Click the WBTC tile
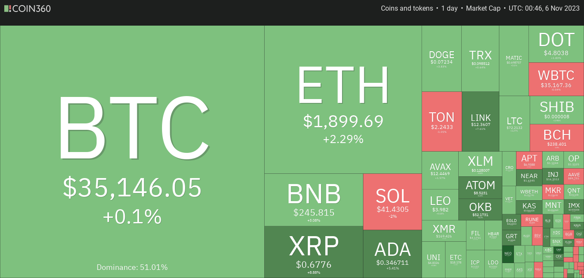The width and height of the screenshot is (584, 278). [556, 79]
